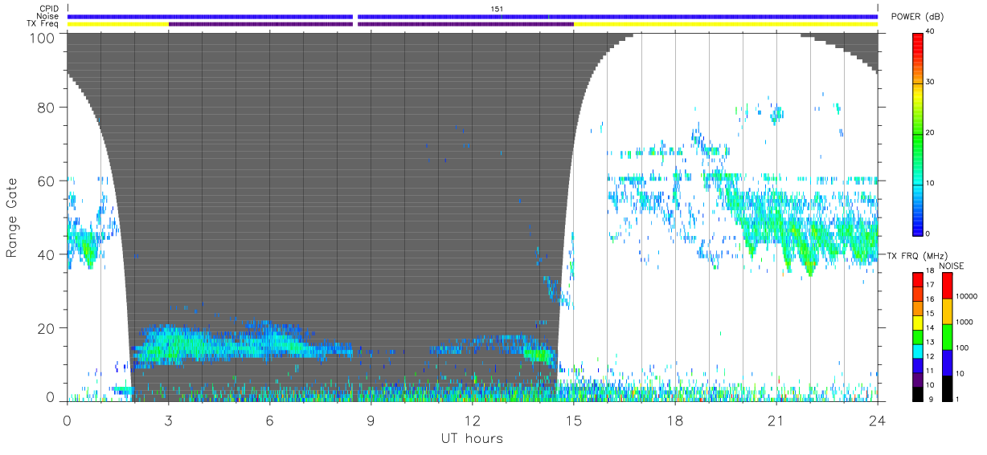This screenshot has width=987, height=455.
Task: Click x-axis tick label "12"
Action: pyautogui.click(x=472, y=420)
